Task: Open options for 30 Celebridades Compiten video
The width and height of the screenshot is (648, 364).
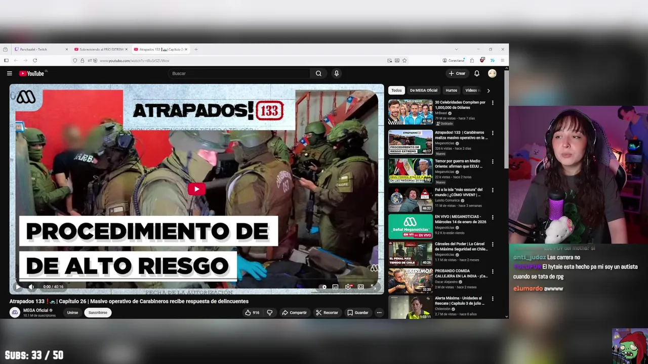Action: coord(493,103)
